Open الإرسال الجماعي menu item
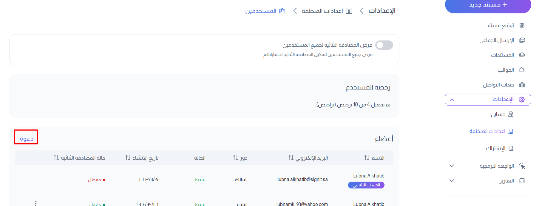Image resolution: width=539 pixels, height=206 pixels. pyautogui.click(x=497, y=40)
